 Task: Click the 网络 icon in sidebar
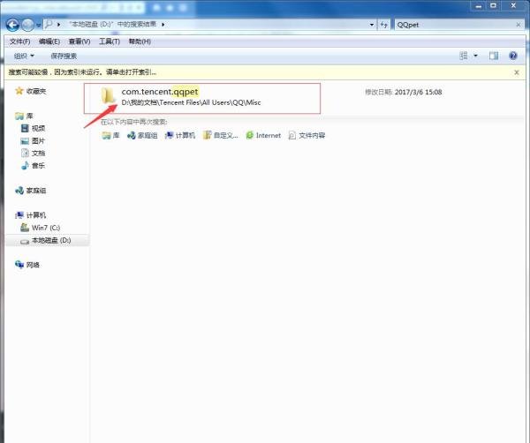19,265
